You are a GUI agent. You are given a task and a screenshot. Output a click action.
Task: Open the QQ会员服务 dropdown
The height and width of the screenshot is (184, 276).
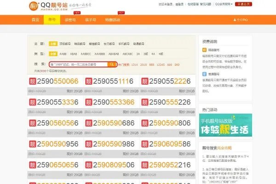click(224, 4)
